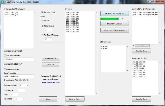
Task: Click scroll up arrow in IP Ranges box
Action: coord(35,13)
